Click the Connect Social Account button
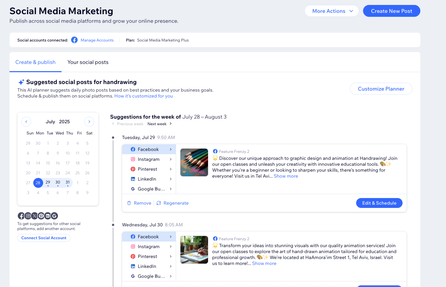Image resolution: width=446 pixels, height=287 pixels. [44, 238]
